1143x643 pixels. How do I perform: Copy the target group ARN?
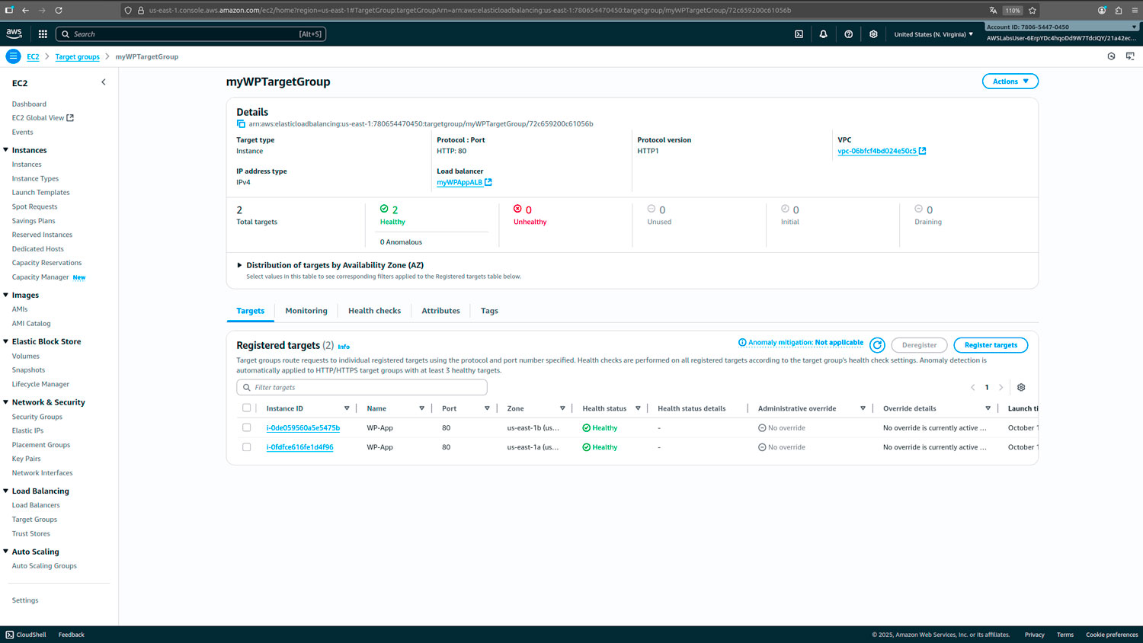point(241,124)
